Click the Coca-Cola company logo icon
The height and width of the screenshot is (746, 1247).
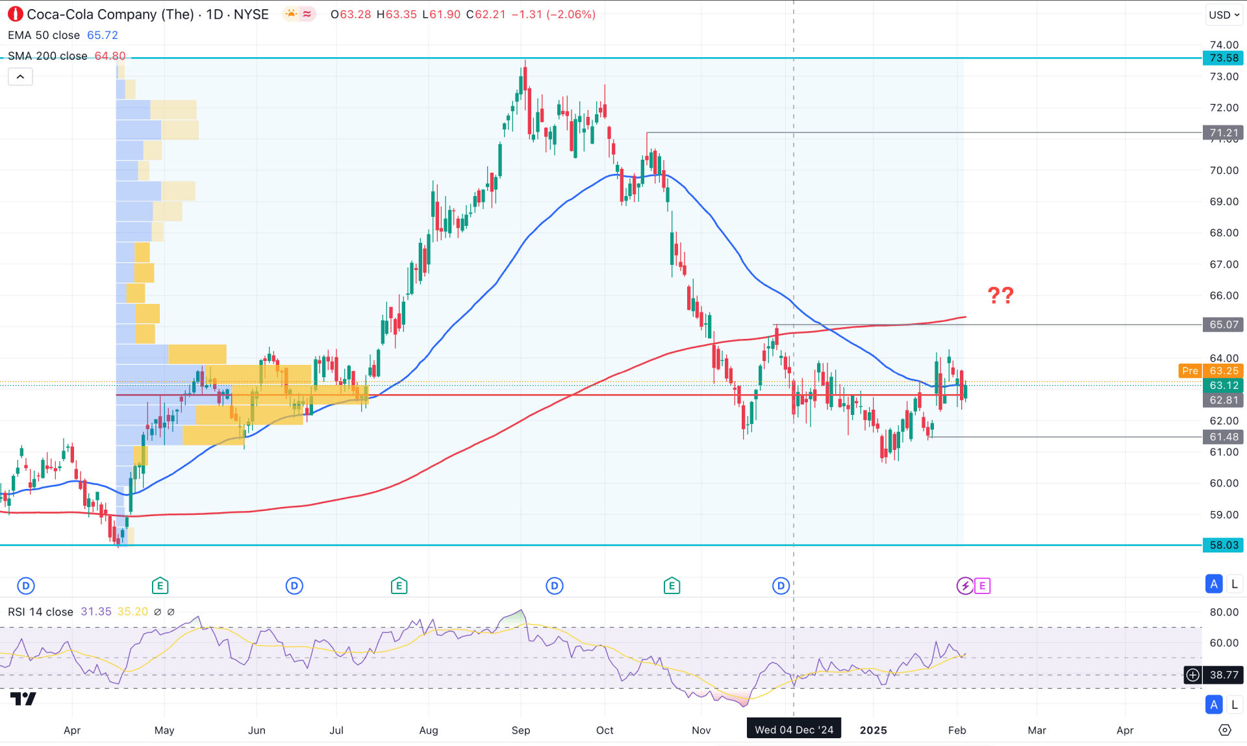(14, 14)
